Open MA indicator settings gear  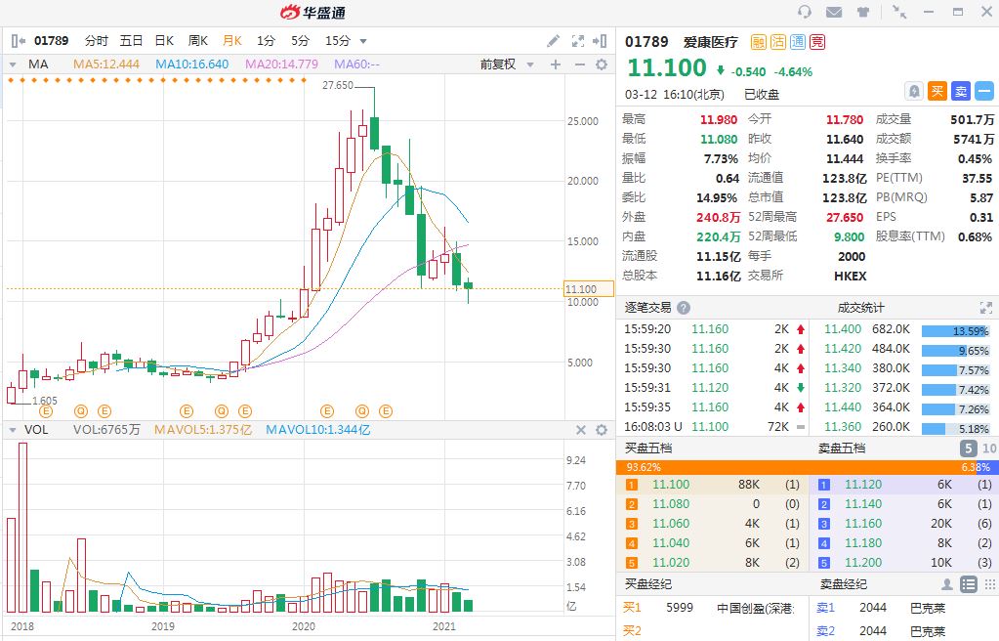[602, 64]
